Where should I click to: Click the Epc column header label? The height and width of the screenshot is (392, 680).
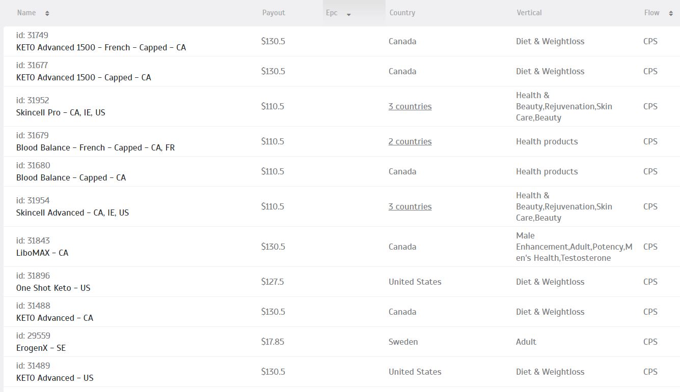click(332, 13)
